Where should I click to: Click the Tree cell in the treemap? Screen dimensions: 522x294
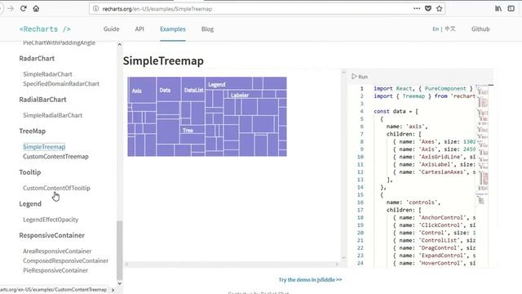[192, 130]
